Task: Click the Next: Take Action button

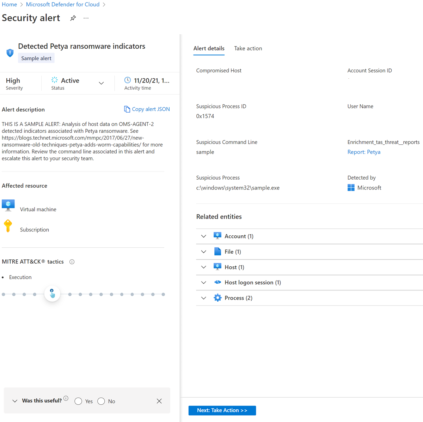Action: click(222, 410)
